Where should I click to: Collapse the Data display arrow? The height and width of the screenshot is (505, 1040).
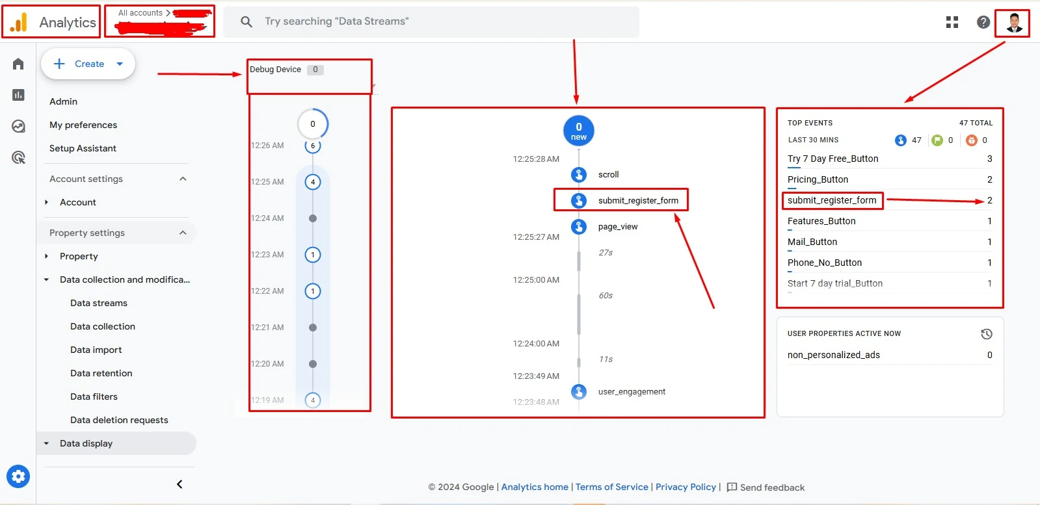pyautogui.click(x=46, y=443)
